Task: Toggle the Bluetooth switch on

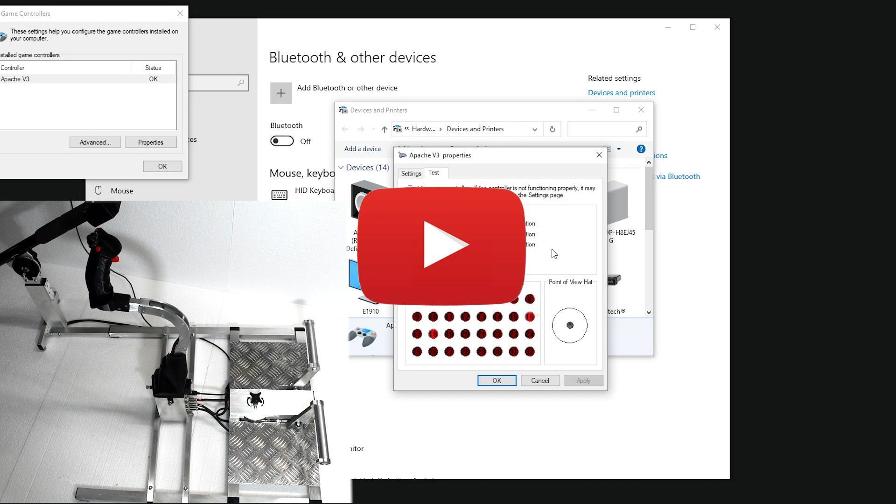Action: [282, 141]
